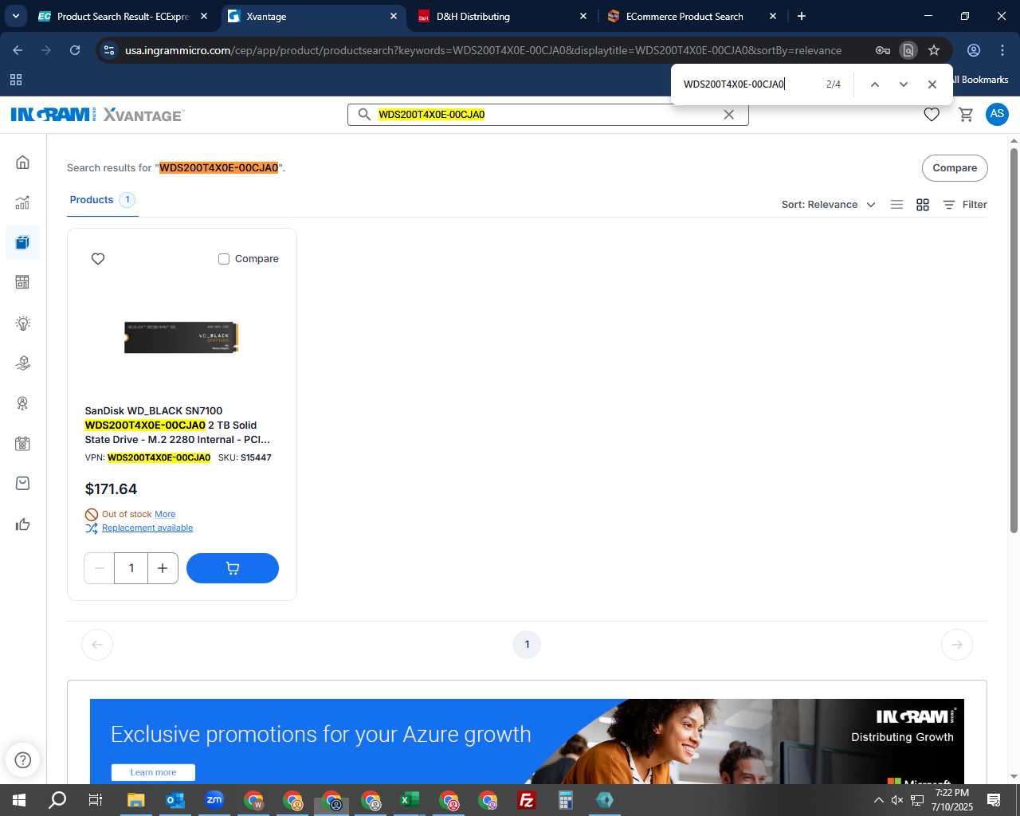The height and width of the screenshot is (816, 1020).
Task: Click the search magnifier icon
Action: coord(364,115)
